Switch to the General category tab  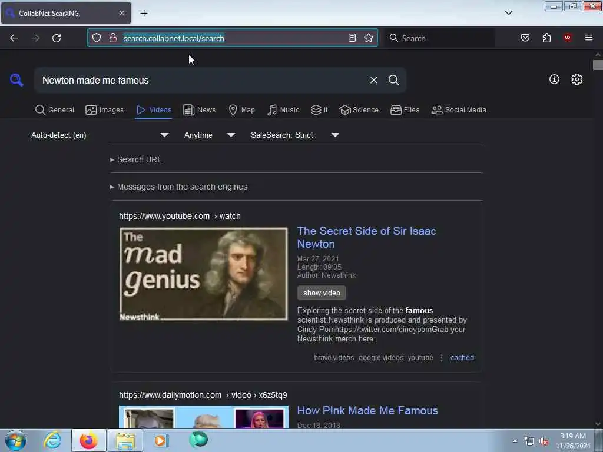click(x=54, y=110)
